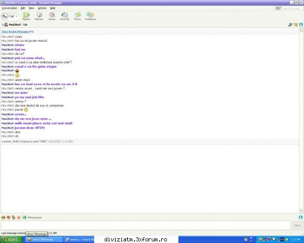The width and height of the screenshot is (304, 243).
Task: Click the smiley emoticon after 'pacat'
Action: tap(26, 110)
